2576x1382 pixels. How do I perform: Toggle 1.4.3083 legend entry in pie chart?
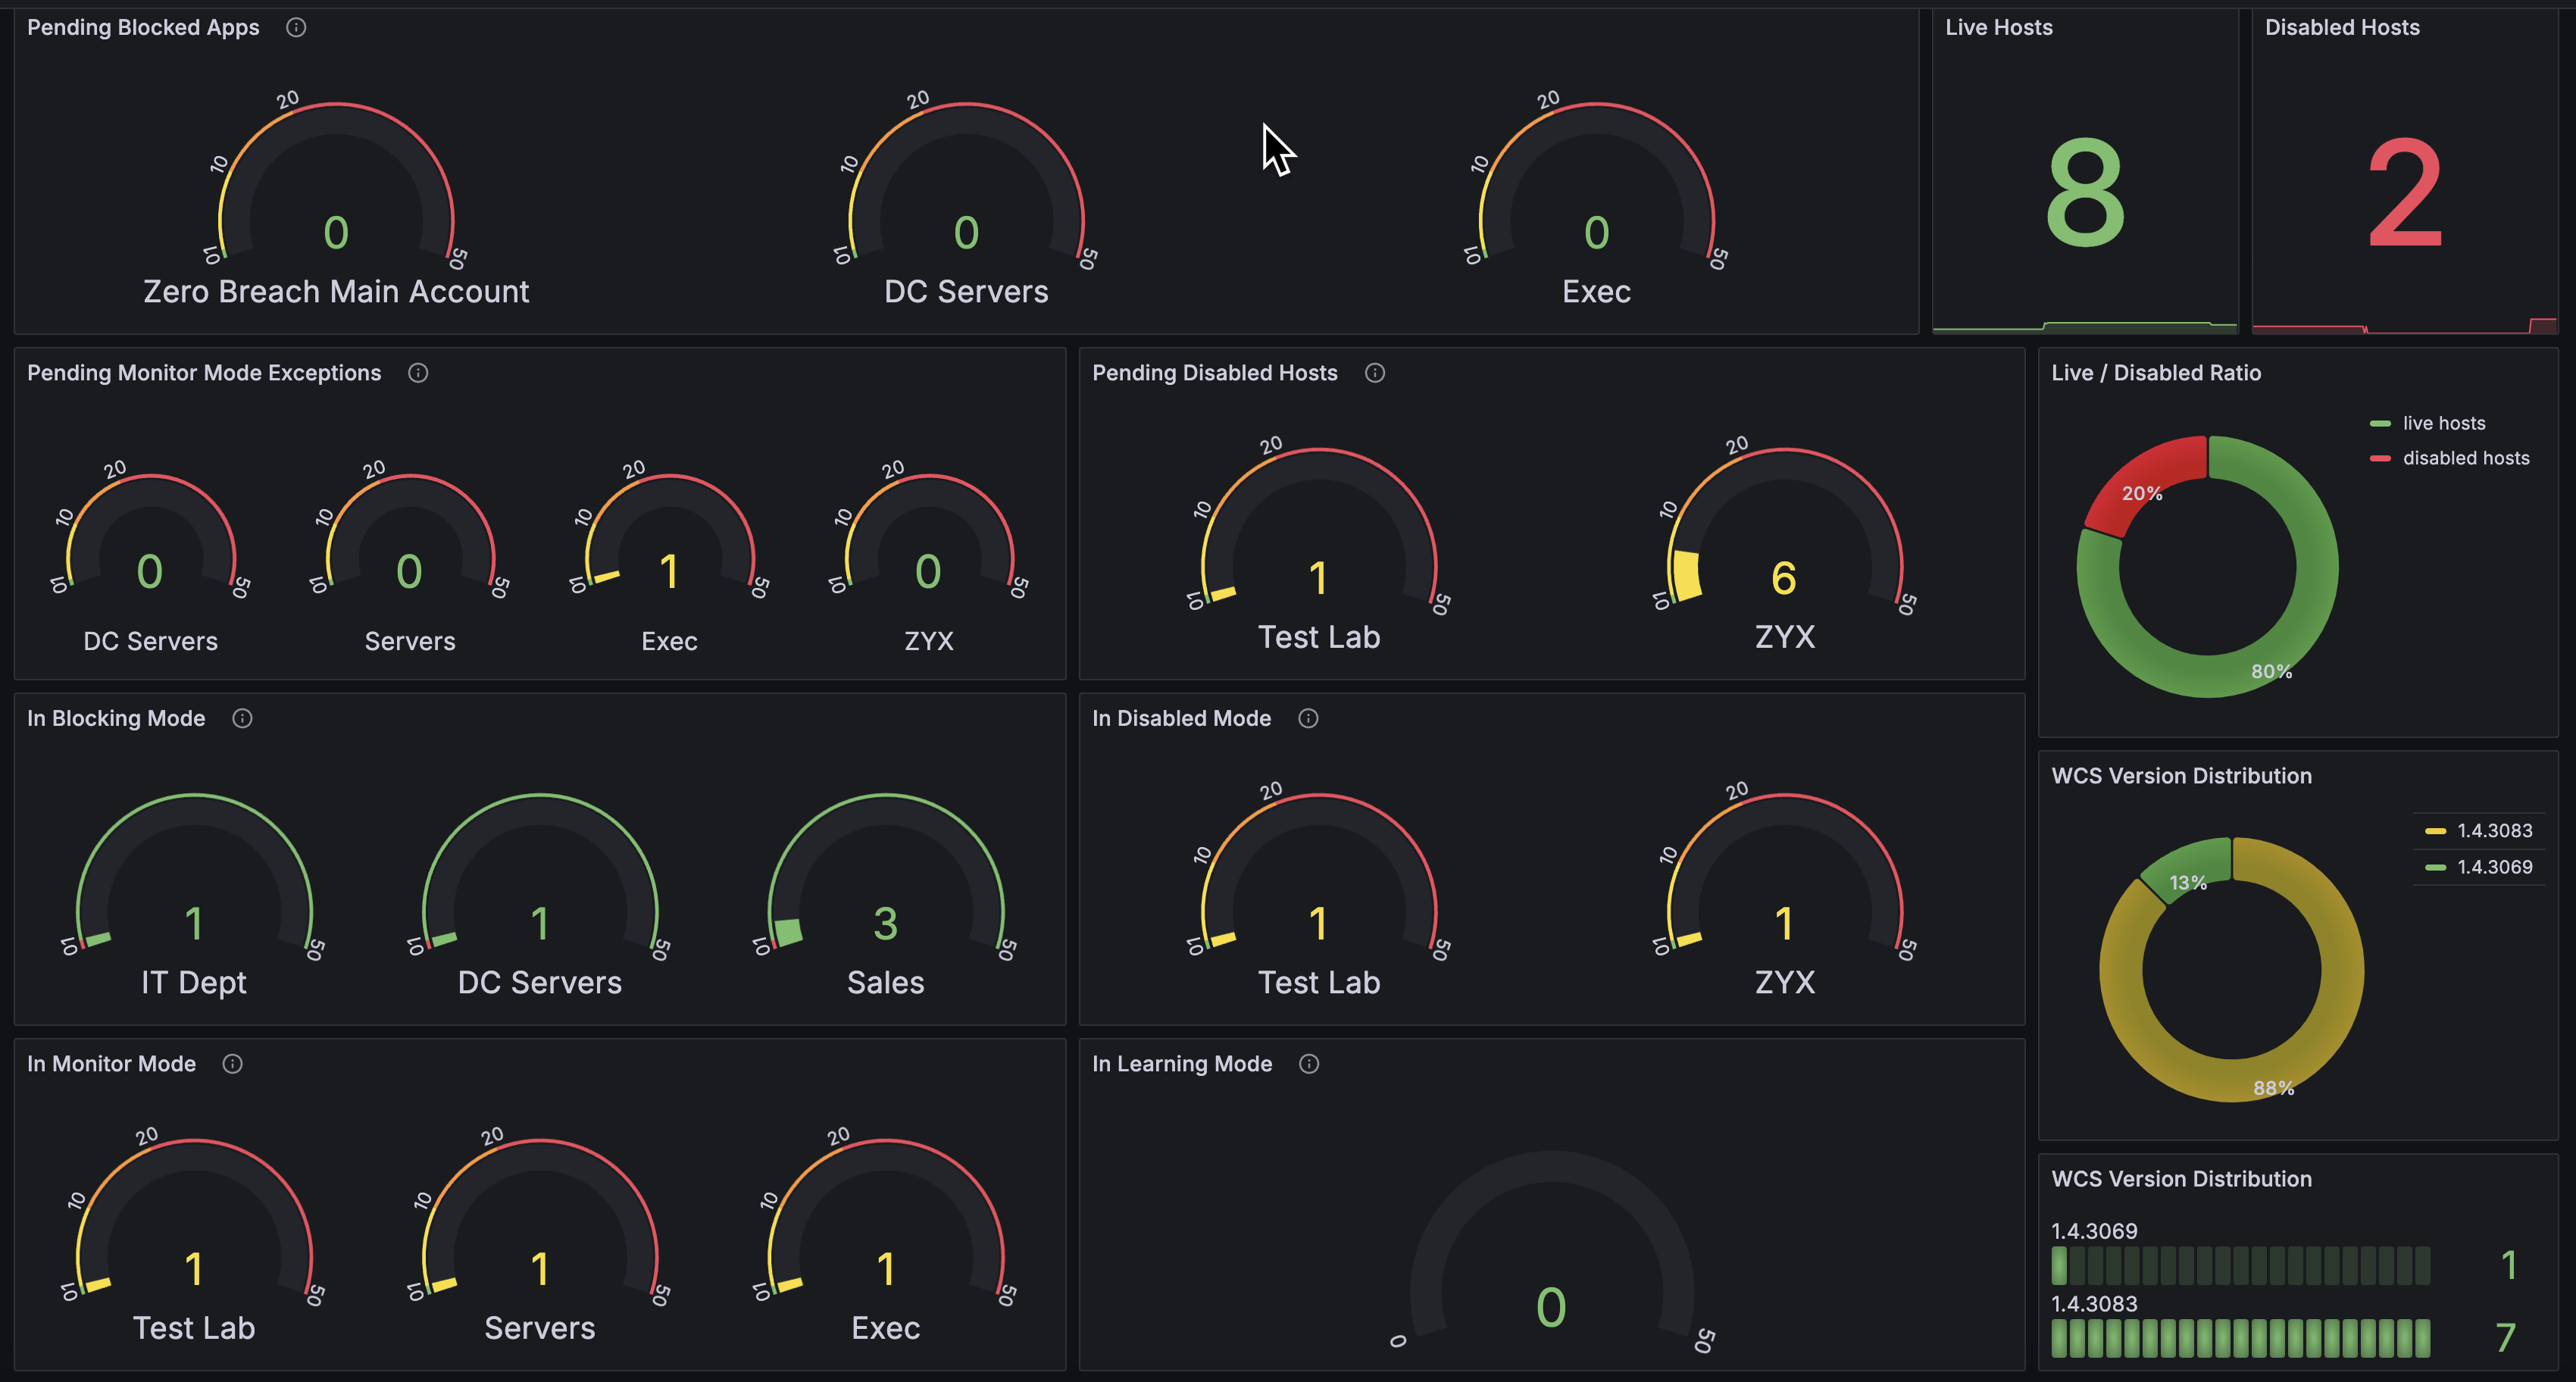click(2494, 831)
